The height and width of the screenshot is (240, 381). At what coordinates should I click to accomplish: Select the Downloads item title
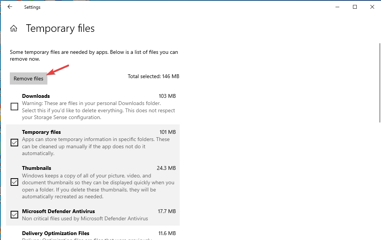36,96
